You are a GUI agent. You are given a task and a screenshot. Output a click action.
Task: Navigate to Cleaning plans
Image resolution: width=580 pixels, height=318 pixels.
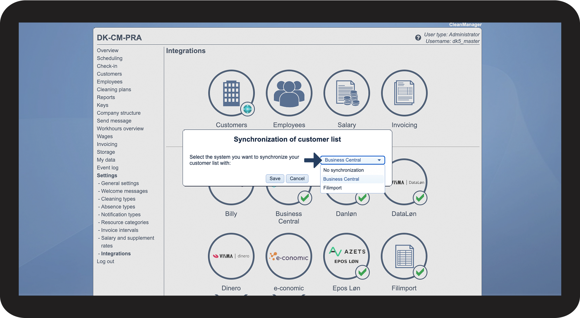114,89
